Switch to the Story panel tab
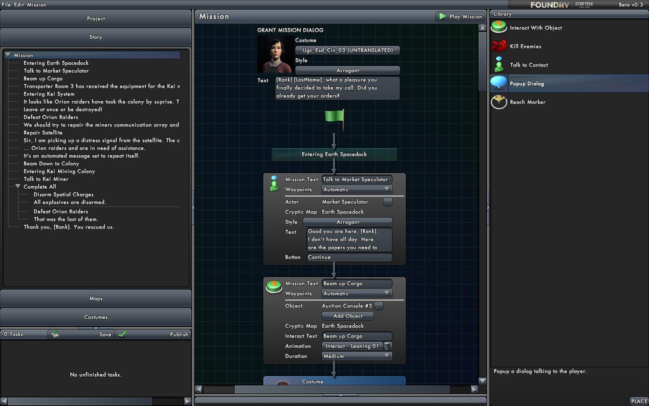The width and height of the screenshot is (649, 406). coord(96,37)
